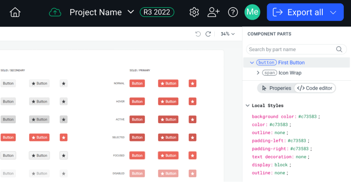This screenshot has height=182, width=351.
Task: Click the Normal secondary star-only icon button
Action: 63,83
